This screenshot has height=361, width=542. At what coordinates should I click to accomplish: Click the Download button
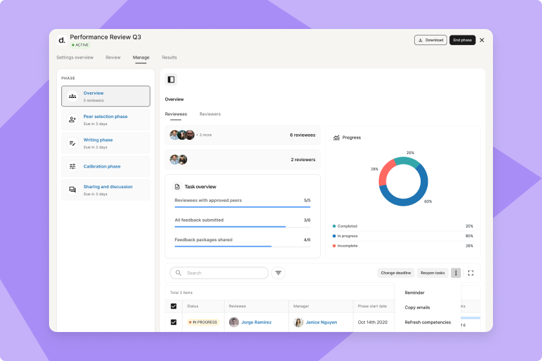(x=430, y=40)
